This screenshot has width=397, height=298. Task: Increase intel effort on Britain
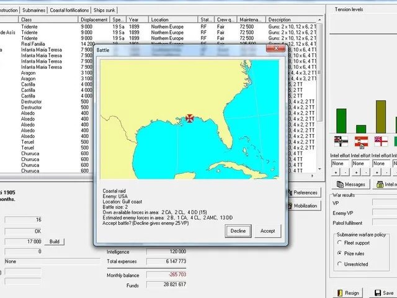coord(377,173)
